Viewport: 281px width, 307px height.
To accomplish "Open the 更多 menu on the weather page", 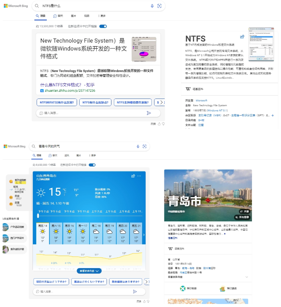I will pos(93,156).
